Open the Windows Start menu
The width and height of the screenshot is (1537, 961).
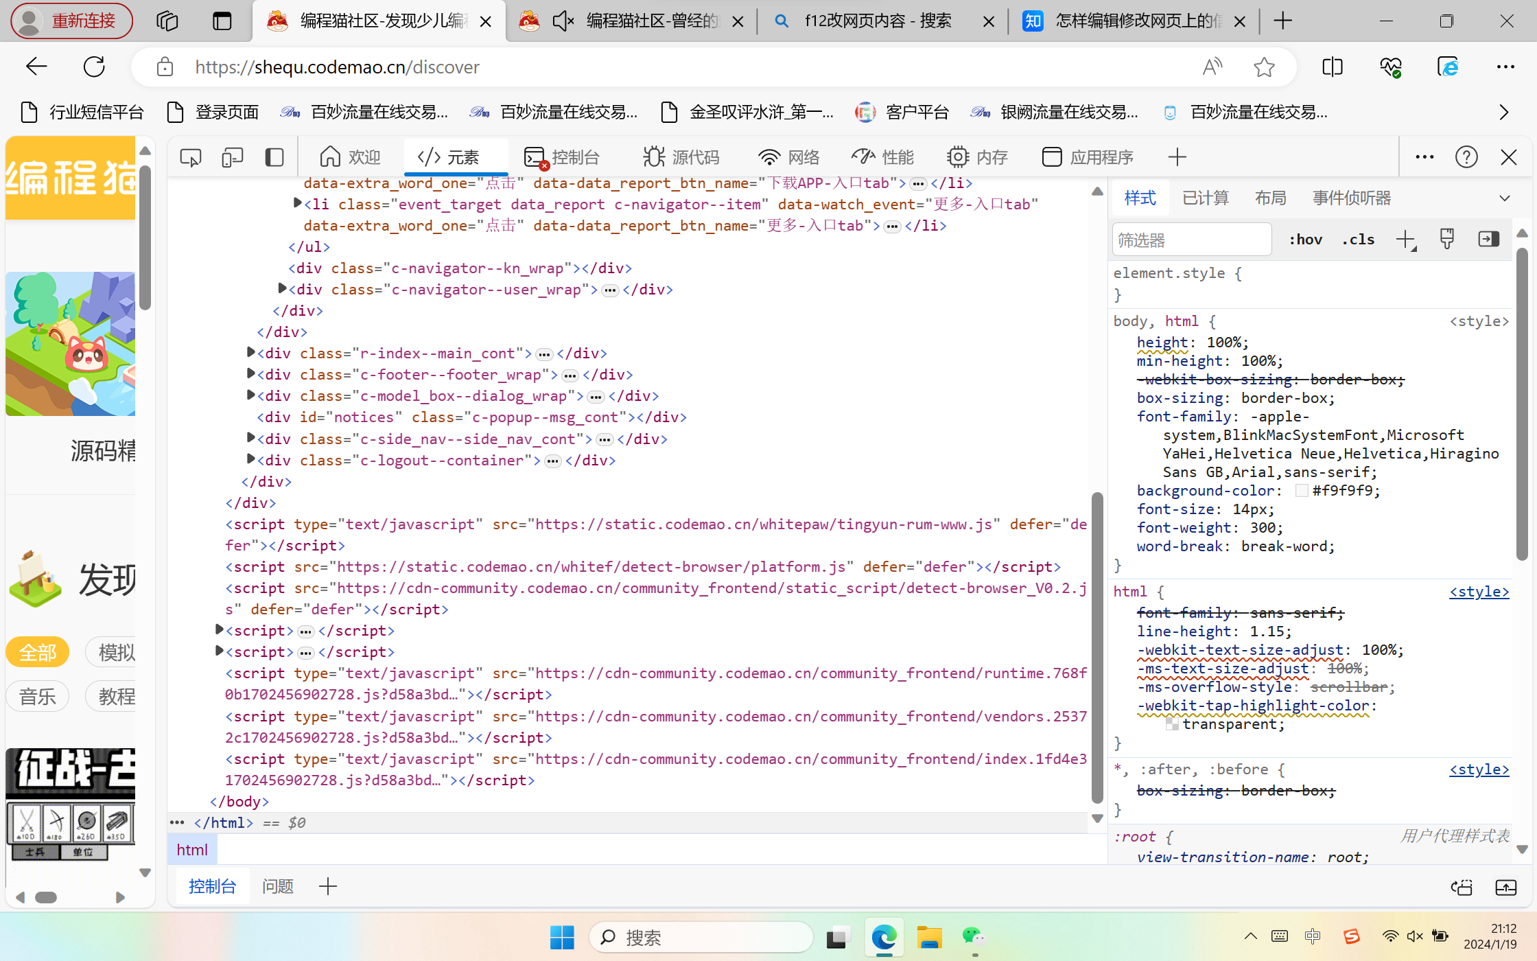click(562, 937)
